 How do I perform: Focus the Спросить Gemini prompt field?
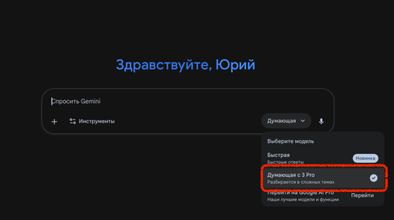(188, 101)
